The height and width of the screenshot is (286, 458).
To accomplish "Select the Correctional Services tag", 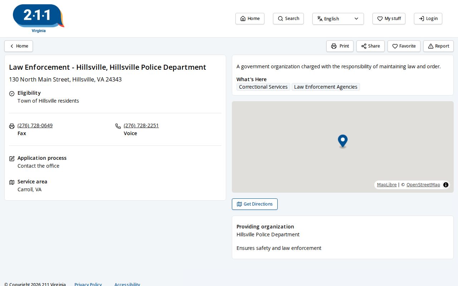I will [x=263, y=87].
